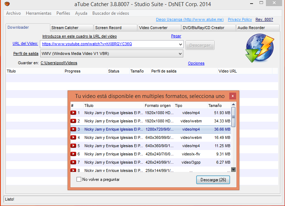Select the 640x360 video/webm 16.49 MB row

(151, 137)
